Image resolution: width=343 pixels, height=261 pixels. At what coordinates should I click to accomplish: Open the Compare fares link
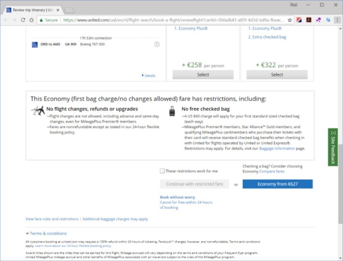tap(272, 171)
